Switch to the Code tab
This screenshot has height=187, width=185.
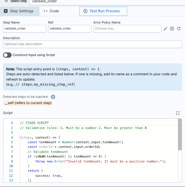tap(51, 11)
